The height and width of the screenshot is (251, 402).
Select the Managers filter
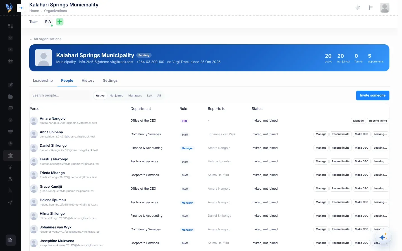(x=135, y=96)
